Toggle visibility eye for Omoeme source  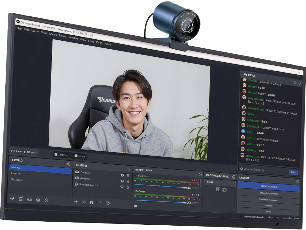click(x=122, y=175)
